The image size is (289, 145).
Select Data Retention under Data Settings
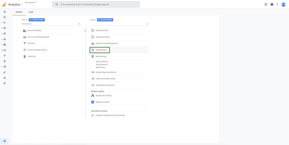(102, 64)
